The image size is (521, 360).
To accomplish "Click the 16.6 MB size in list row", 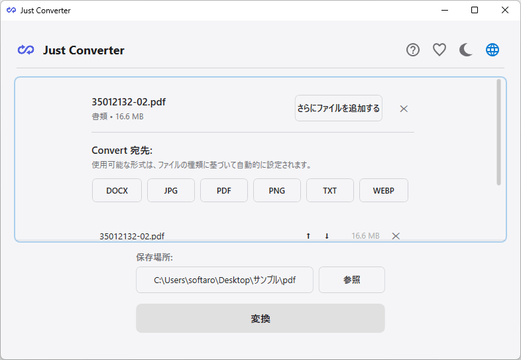I will point(365,236).
